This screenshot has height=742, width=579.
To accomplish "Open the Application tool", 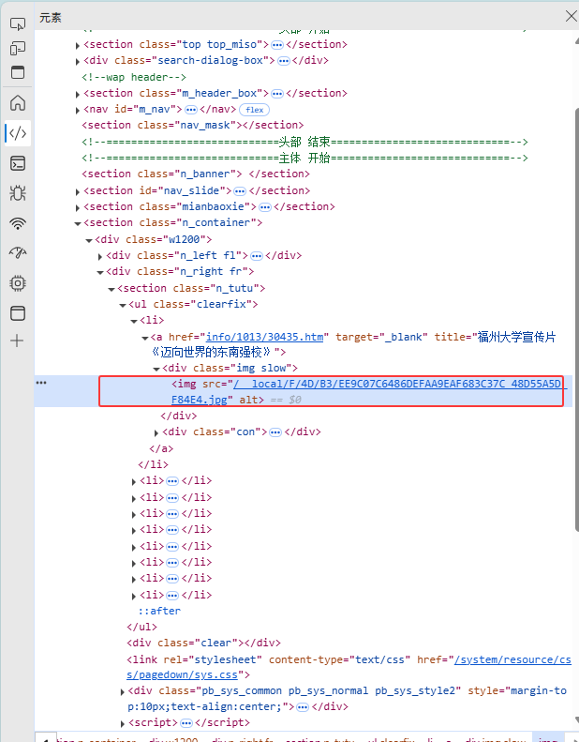I will tap(18, 312).
